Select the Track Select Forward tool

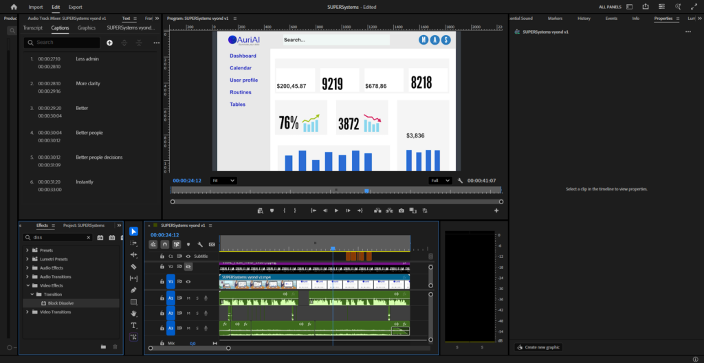click(134, 243)
